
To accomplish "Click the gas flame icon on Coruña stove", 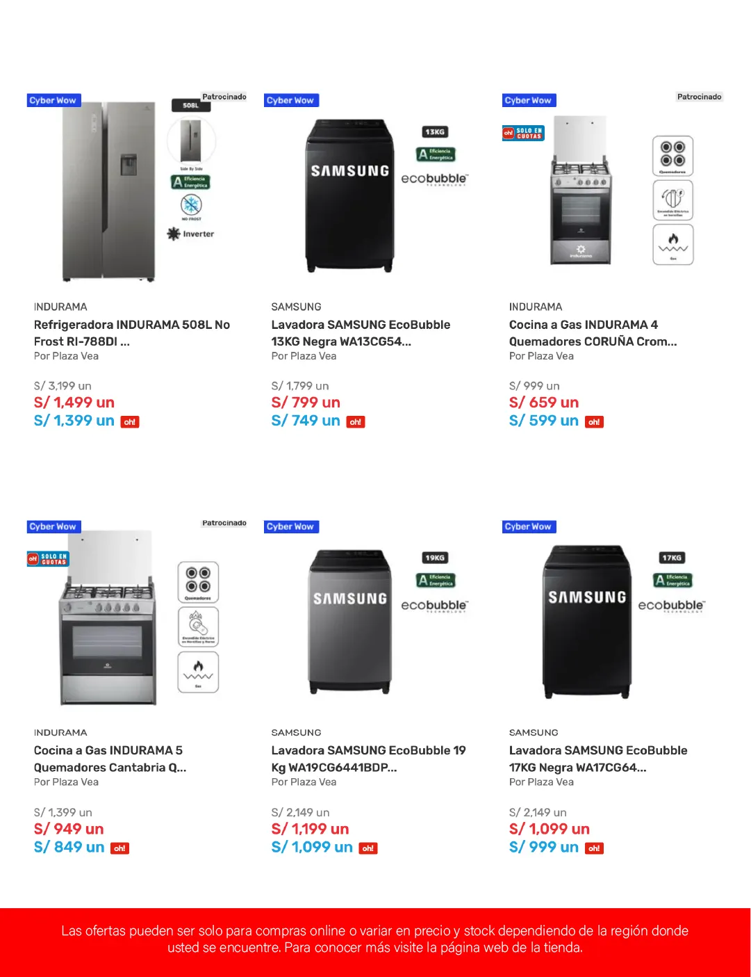I will click(672, 244).
